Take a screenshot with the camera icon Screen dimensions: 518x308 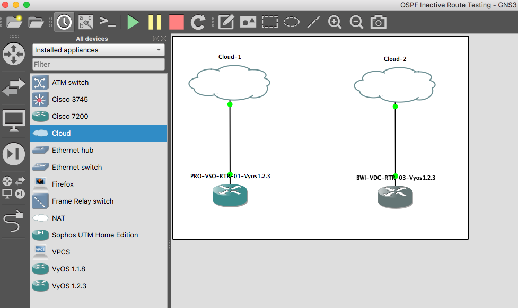(x=378, y=22)
